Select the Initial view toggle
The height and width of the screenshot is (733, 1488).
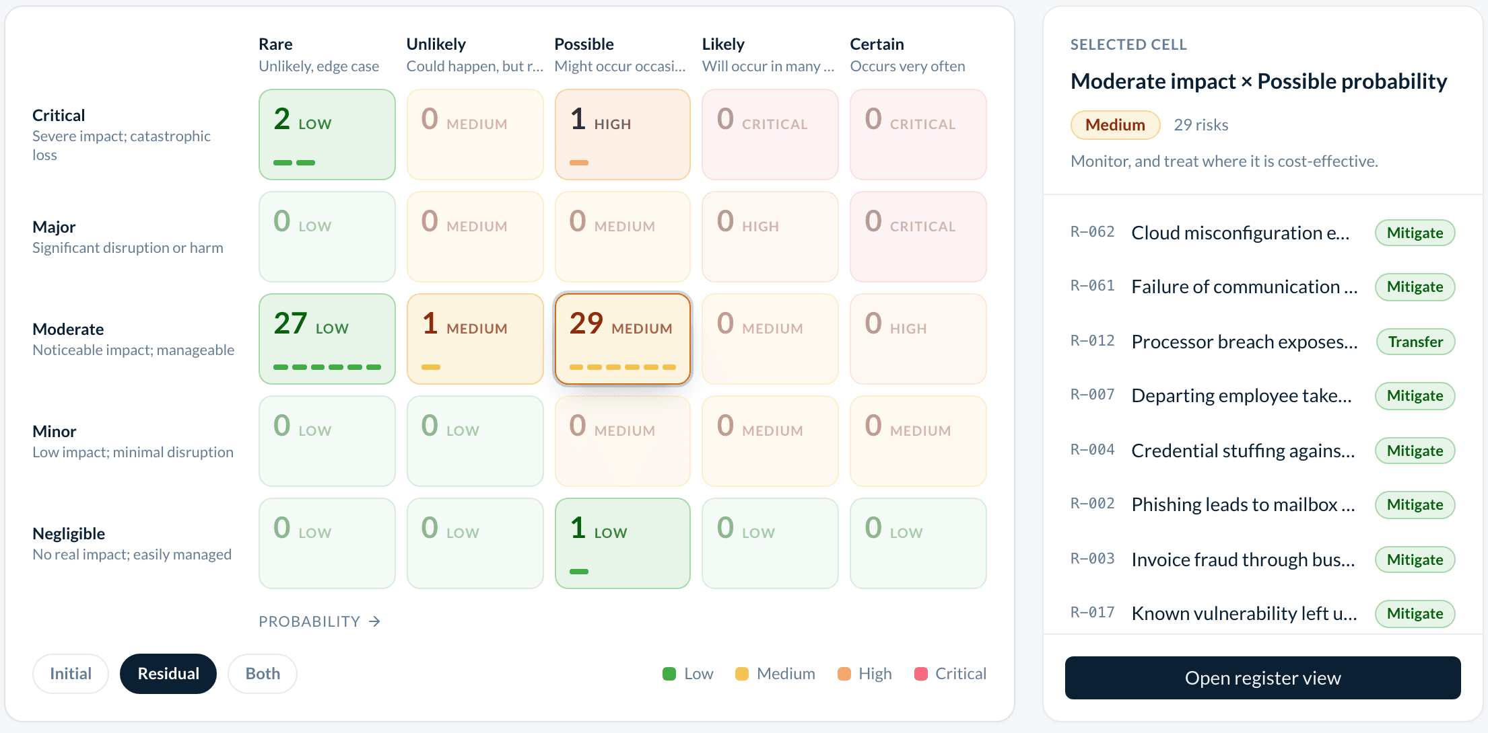click(x=71, y=674)
